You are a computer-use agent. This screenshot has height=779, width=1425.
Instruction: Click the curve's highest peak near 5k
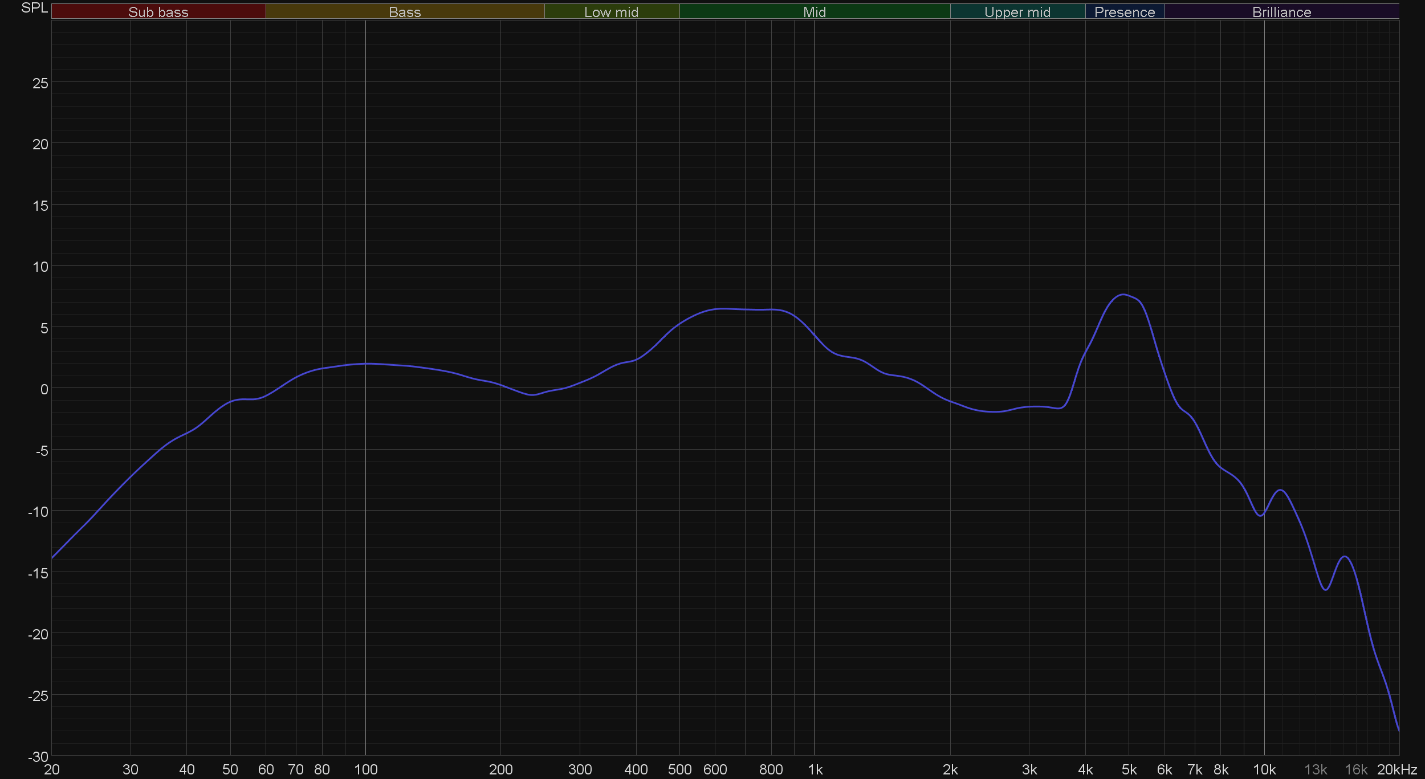[x=1122, y=295]
